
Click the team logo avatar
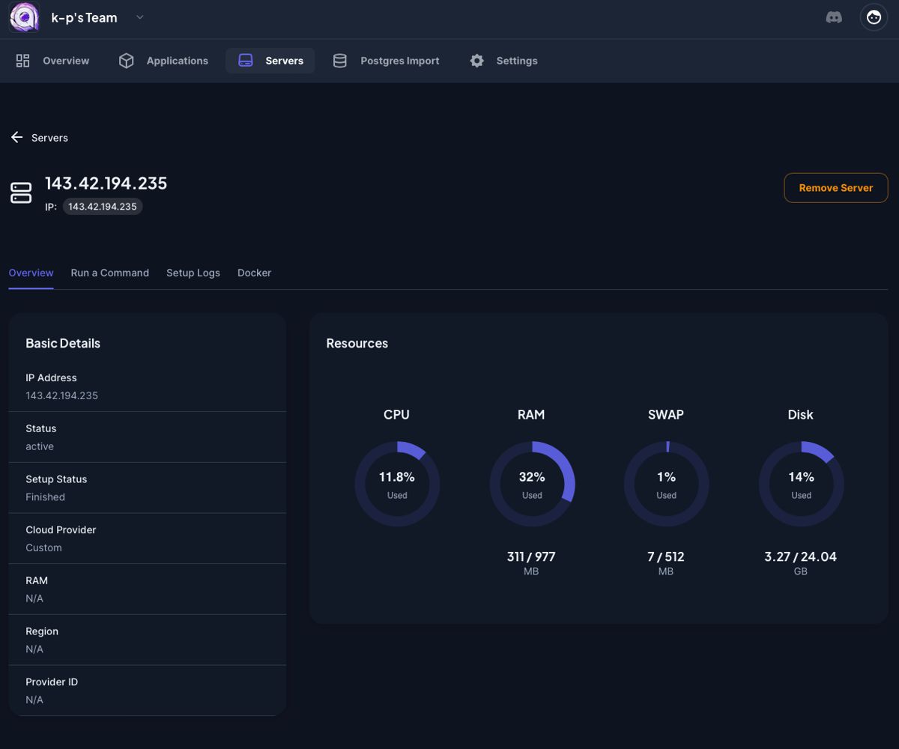click(24, 17)
